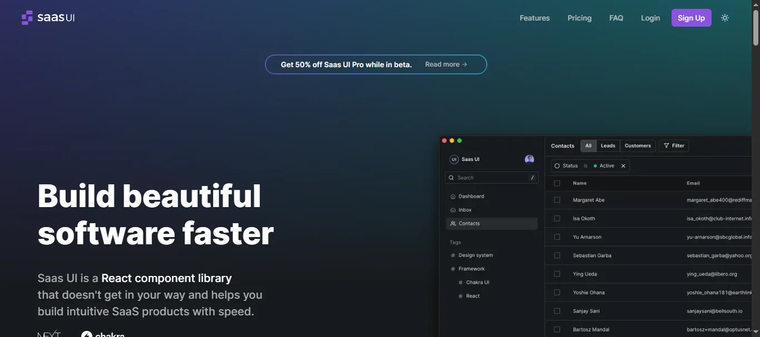Image resolution: width=760 pixels, height=337 pixels.
Task: Check the checkbox next to Ying Ueda
Action: [557, 274]
